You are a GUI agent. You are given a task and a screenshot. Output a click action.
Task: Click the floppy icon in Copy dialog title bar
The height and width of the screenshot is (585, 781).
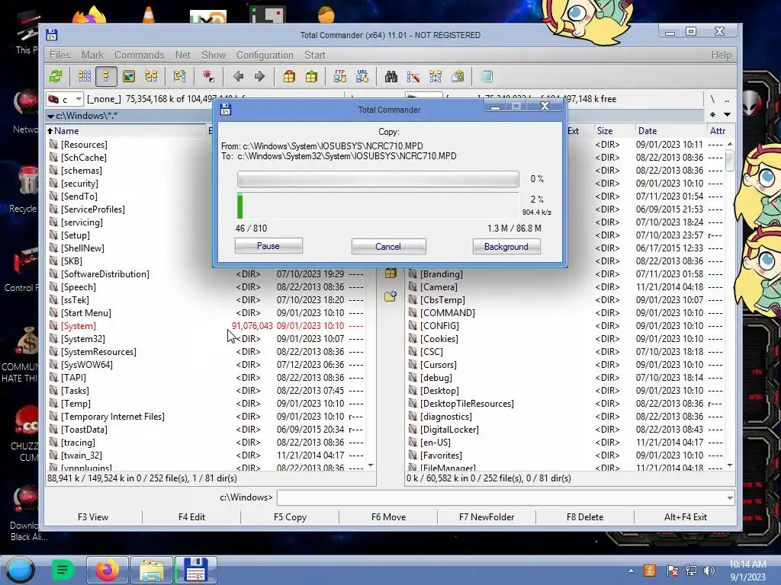pyautogui.click(x=226, y=110)
